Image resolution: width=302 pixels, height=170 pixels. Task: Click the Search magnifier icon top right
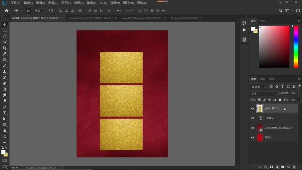point(281,11)
